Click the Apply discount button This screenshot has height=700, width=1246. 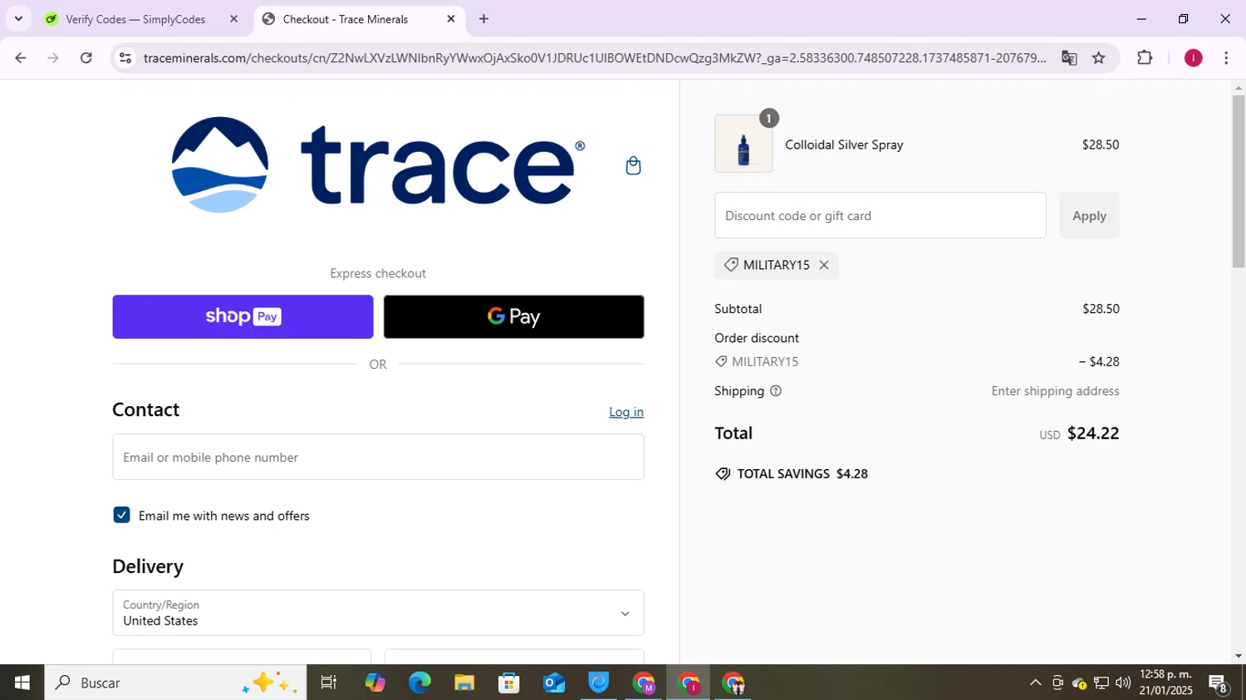point(1089,215)
